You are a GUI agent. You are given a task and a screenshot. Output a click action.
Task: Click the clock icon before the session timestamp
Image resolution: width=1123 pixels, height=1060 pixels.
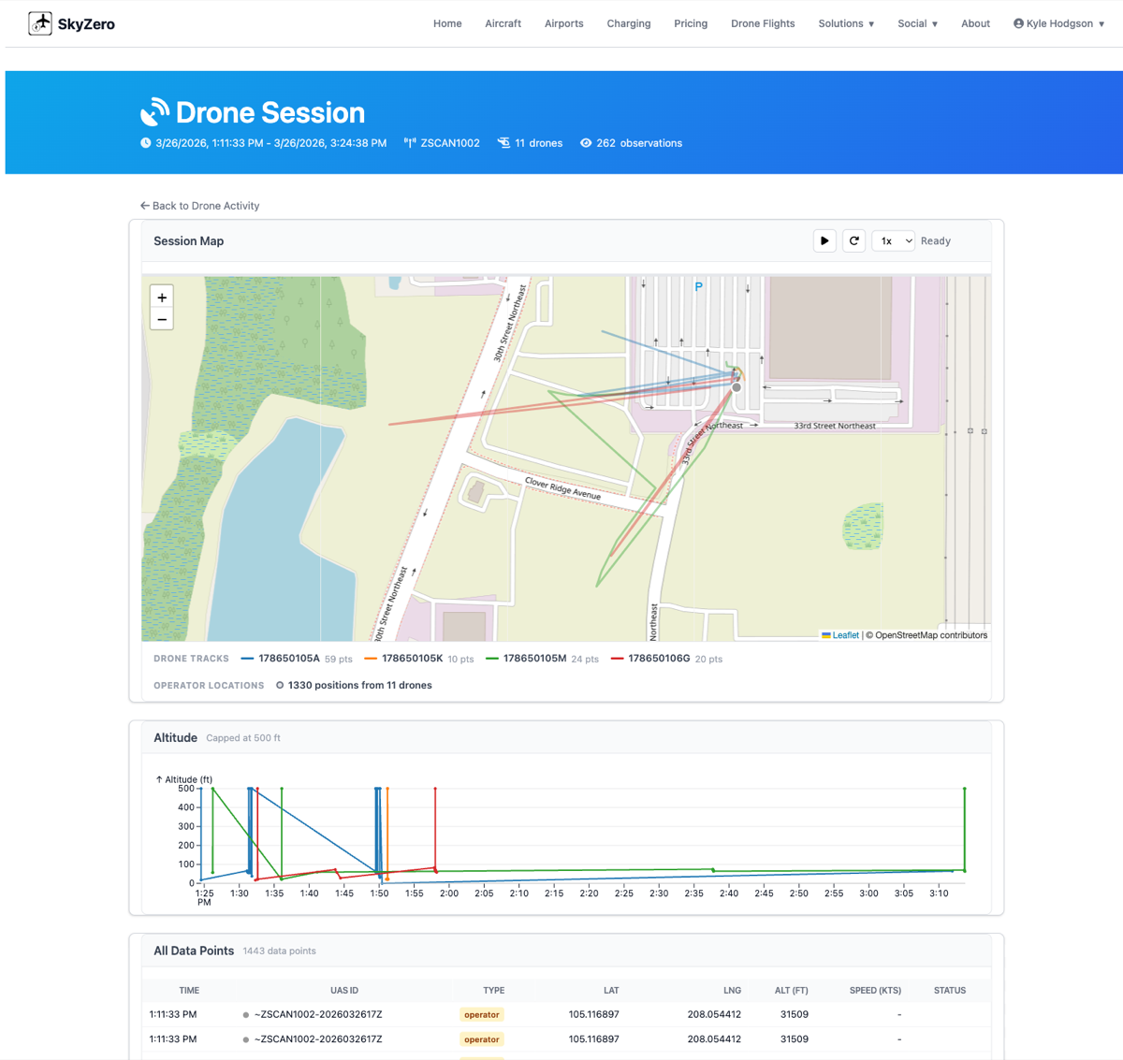coord(145,142)
